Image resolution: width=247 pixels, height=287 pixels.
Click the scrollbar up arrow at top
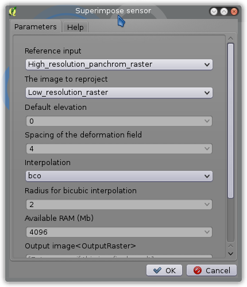coord(231,39)
